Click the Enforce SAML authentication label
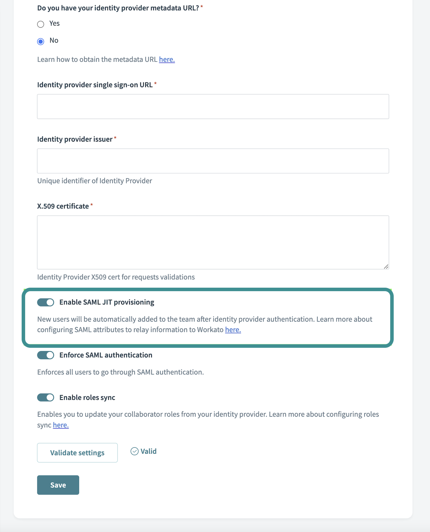The image size is (430, 532). pyautogui.click(x=105, y=355)
